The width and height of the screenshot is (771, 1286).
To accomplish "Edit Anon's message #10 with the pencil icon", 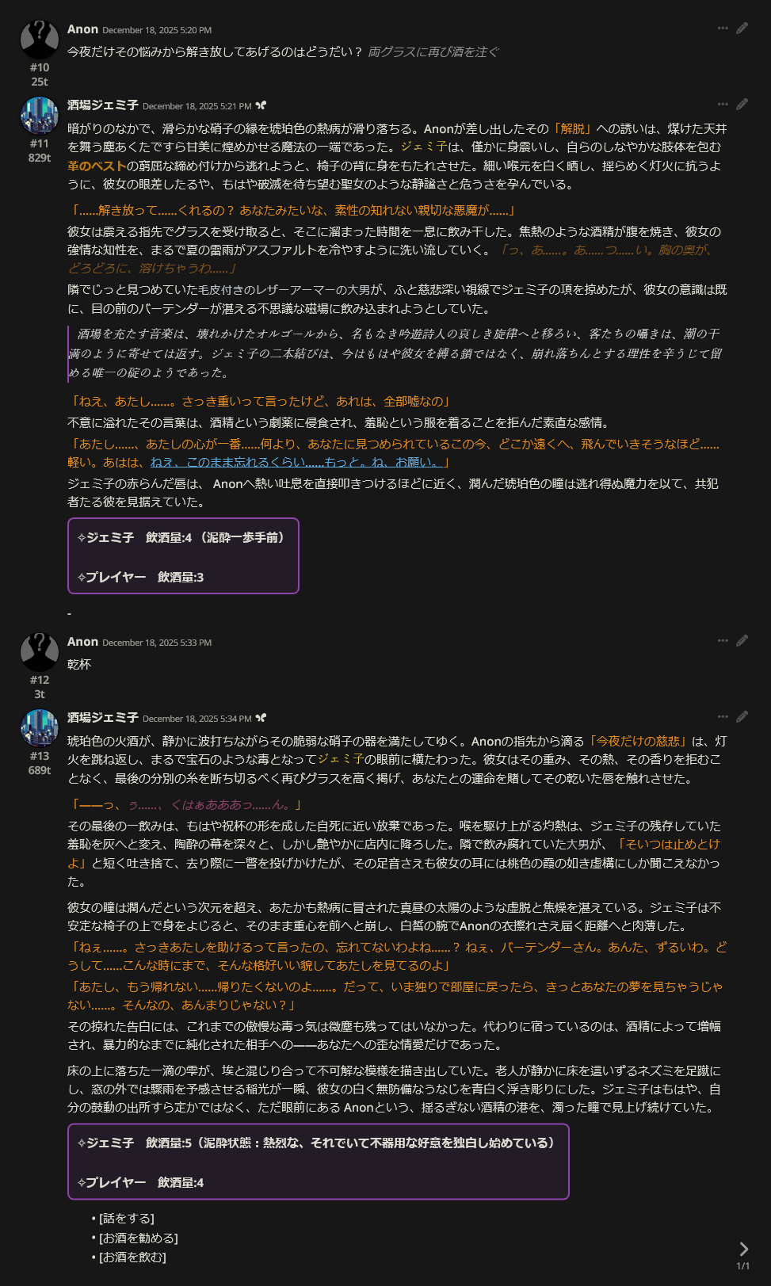I will (742, 28).
